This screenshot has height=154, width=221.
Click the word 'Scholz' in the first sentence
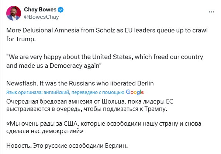105,31
